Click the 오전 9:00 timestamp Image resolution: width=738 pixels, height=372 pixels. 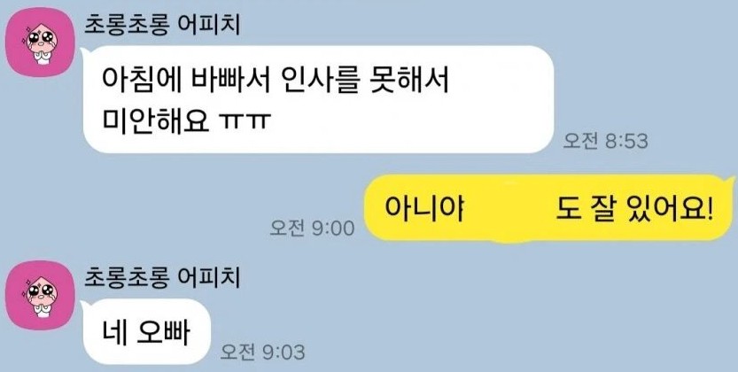(x=312, y=229)
